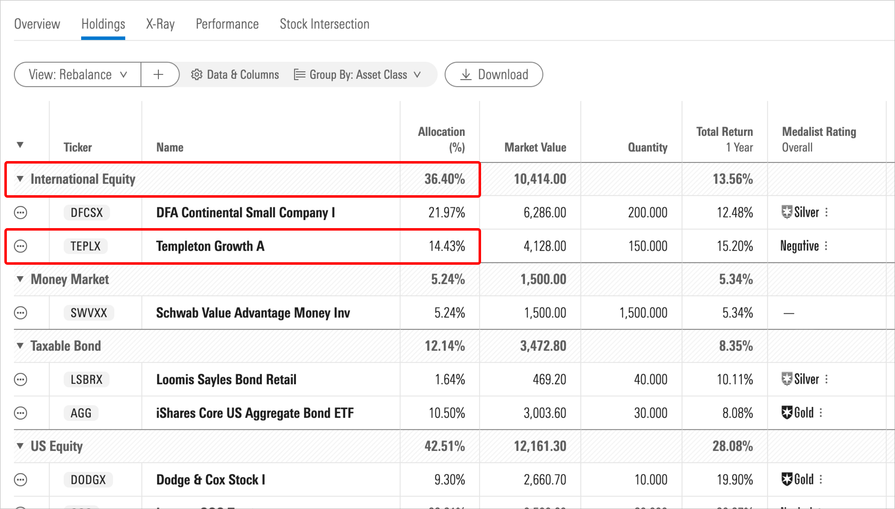Open row actions for LSBRX
Image resolution: width=895 pixels, height=509 pixels.
pos(20,379)
